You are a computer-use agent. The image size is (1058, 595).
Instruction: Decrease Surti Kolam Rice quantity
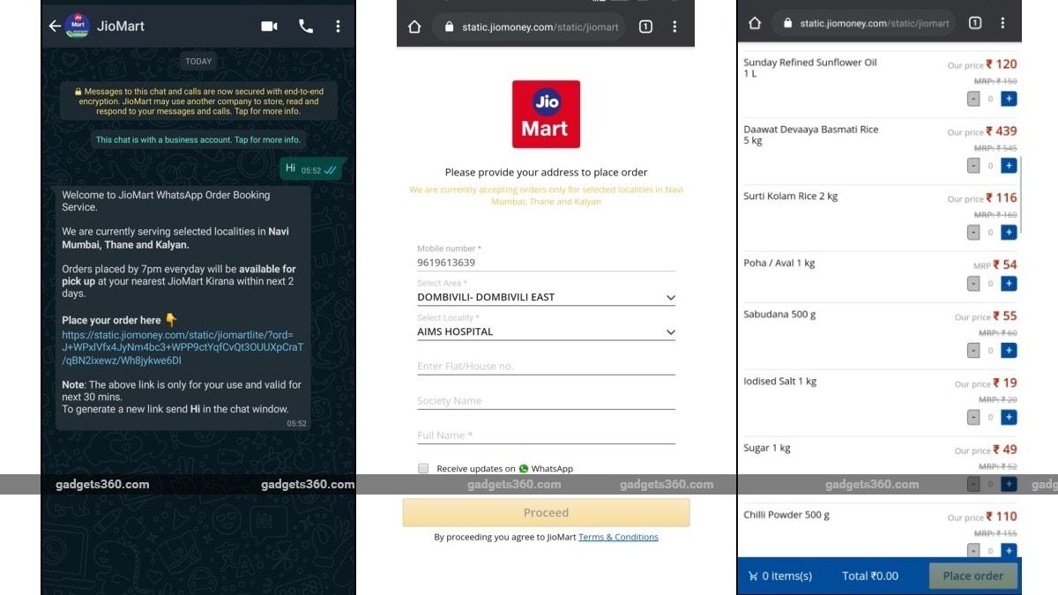click(x=973, y=233)
